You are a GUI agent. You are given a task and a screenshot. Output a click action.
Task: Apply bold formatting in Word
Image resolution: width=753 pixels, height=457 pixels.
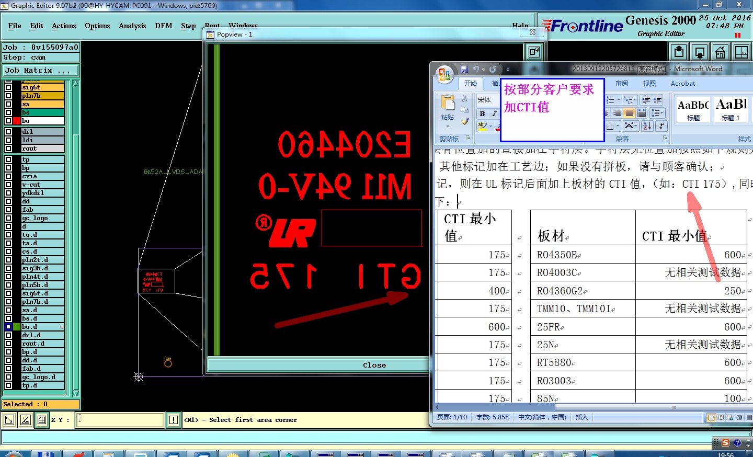click(x=482, y=113)
